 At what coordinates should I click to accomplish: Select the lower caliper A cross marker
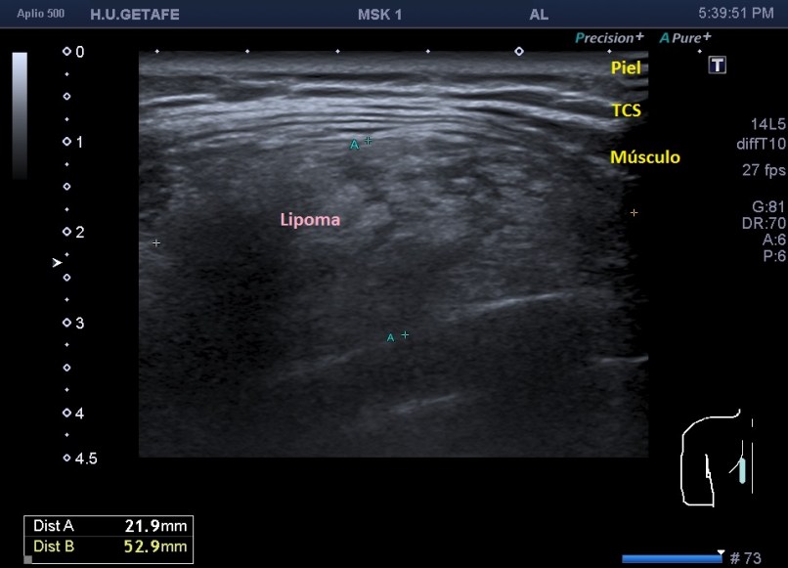(x=405, y=335)
